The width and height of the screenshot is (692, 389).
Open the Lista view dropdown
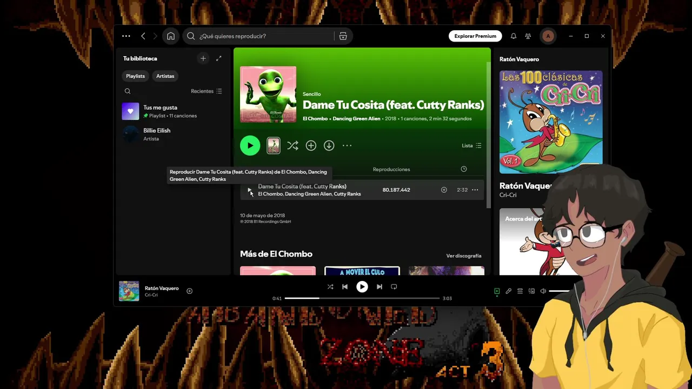coord(471,145)
